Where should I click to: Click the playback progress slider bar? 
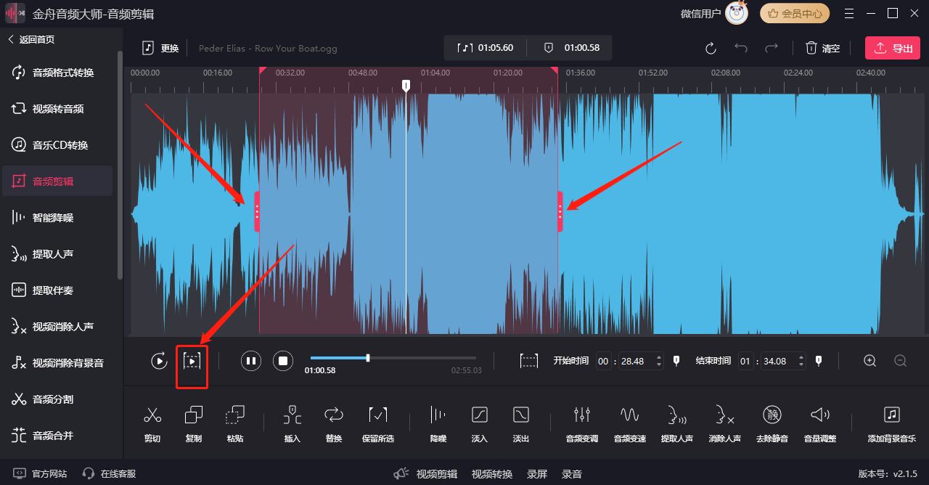pyautogui.click(x=393, y=358)
